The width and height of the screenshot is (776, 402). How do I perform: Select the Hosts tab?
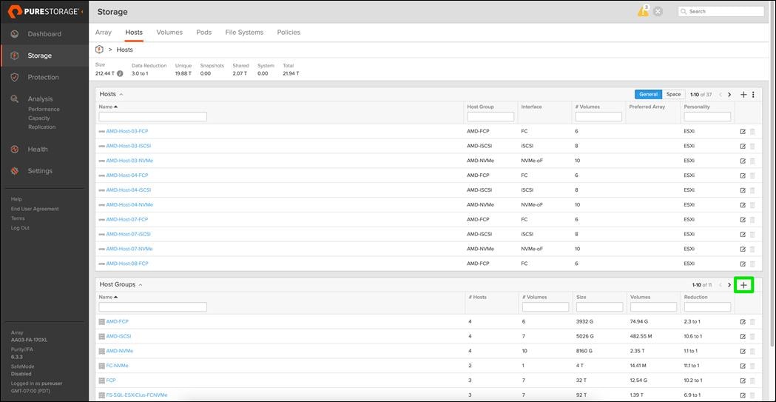[x=134, y=32]
